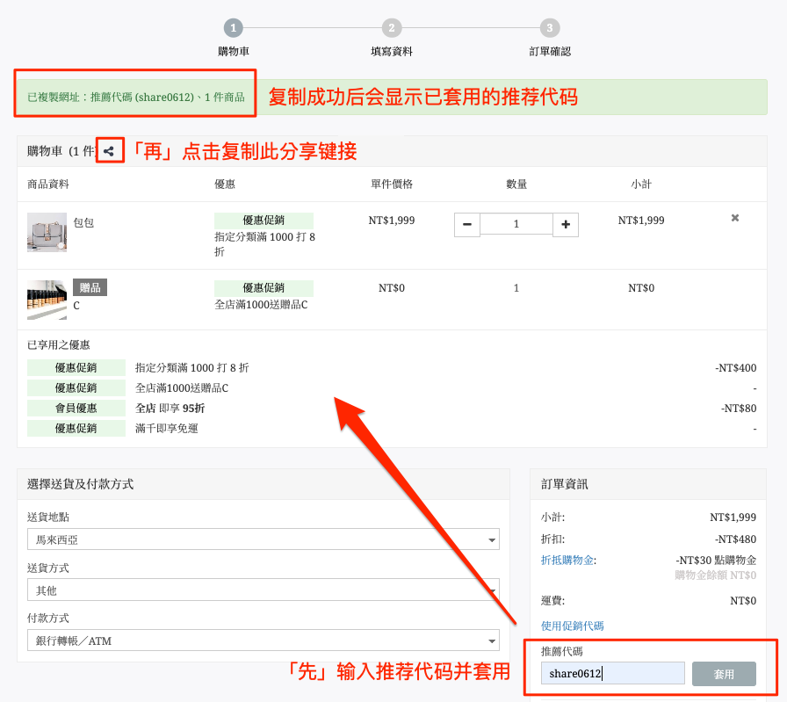Click the step 1 購物車 circle
Image resolution: width=787 pixels, height=702 pixels.
click(234, 28)
